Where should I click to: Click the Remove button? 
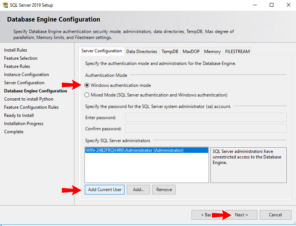164,190
